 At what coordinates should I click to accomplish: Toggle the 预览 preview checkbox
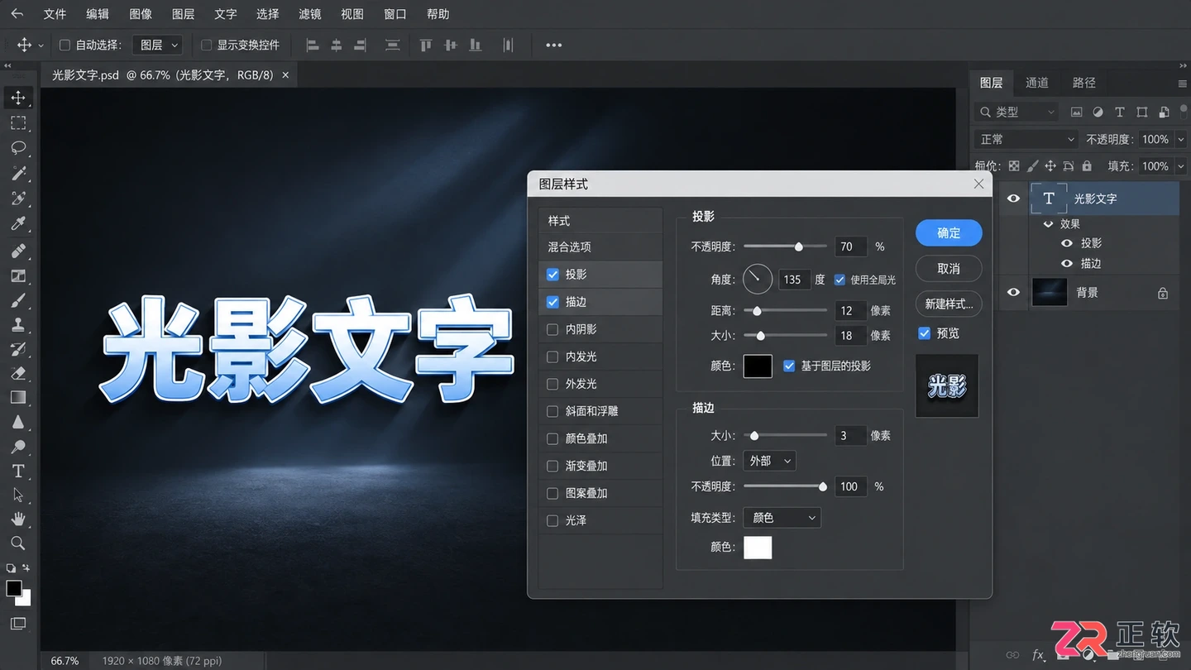(925, 333)
